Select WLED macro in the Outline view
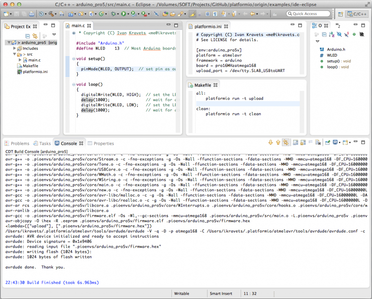 pos(328,55)
